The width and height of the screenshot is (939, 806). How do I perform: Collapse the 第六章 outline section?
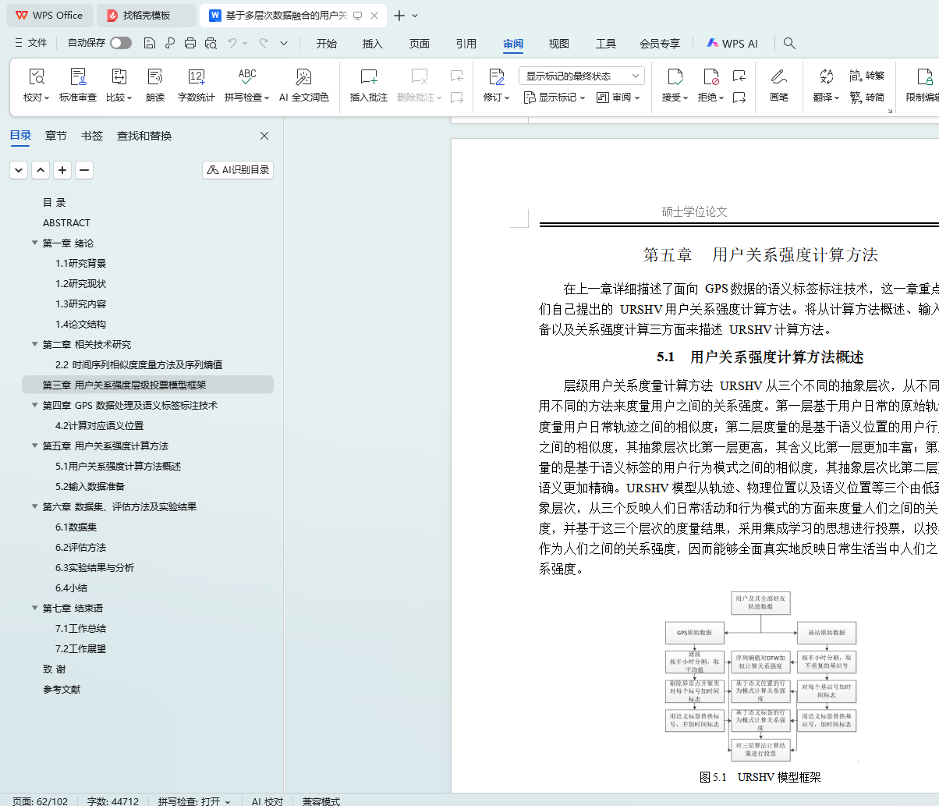point(34,506)
